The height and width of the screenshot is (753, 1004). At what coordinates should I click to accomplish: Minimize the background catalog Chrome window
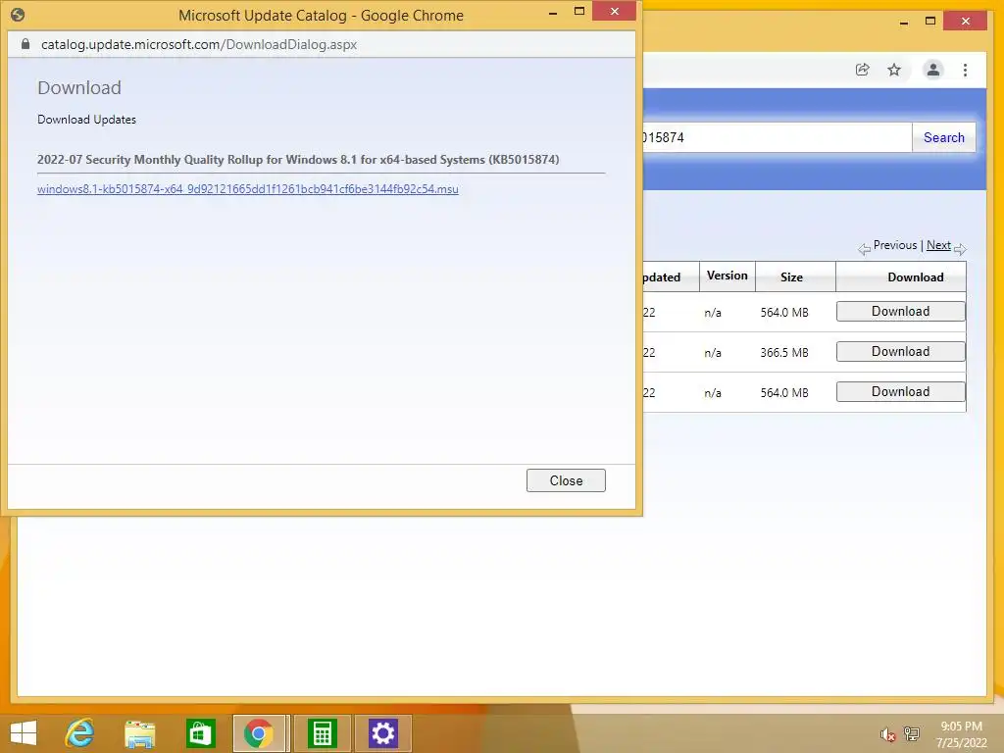point(903,23)
